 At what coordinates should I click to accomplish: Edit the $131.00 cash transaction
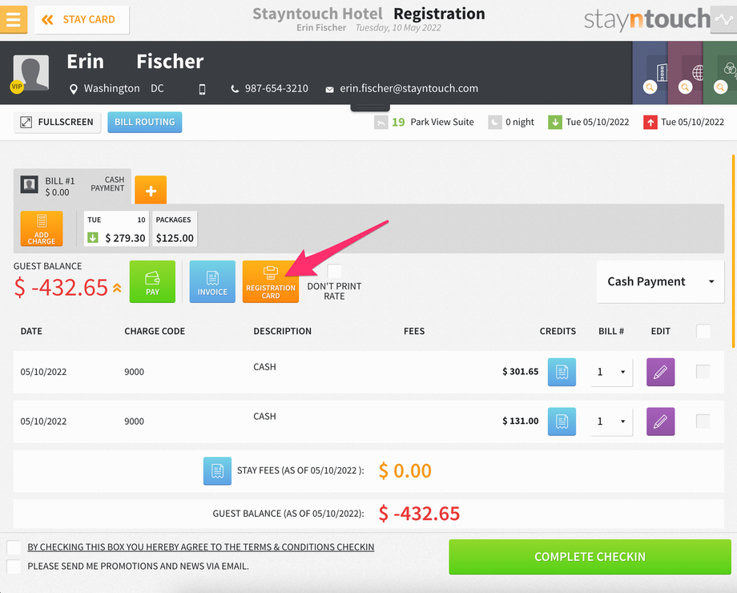(660, 422)
